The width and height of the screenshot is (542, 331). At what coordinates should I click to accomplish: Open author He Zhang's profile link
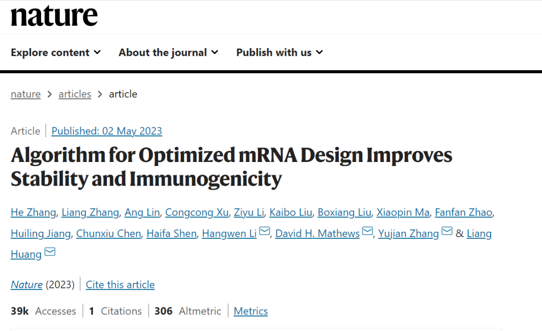click(33, 213)
